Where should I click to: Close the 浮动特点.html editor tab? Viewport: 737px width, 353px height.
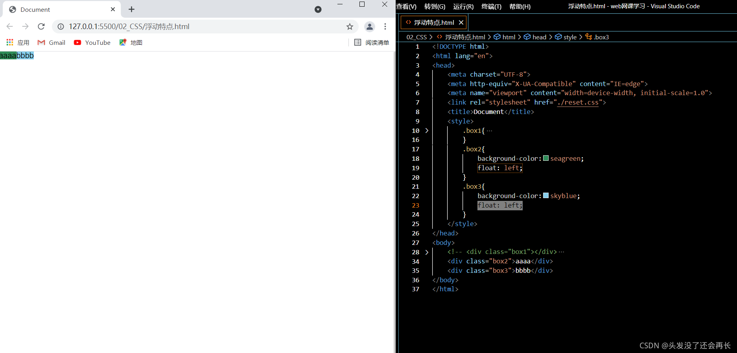[x=461, y=22]
